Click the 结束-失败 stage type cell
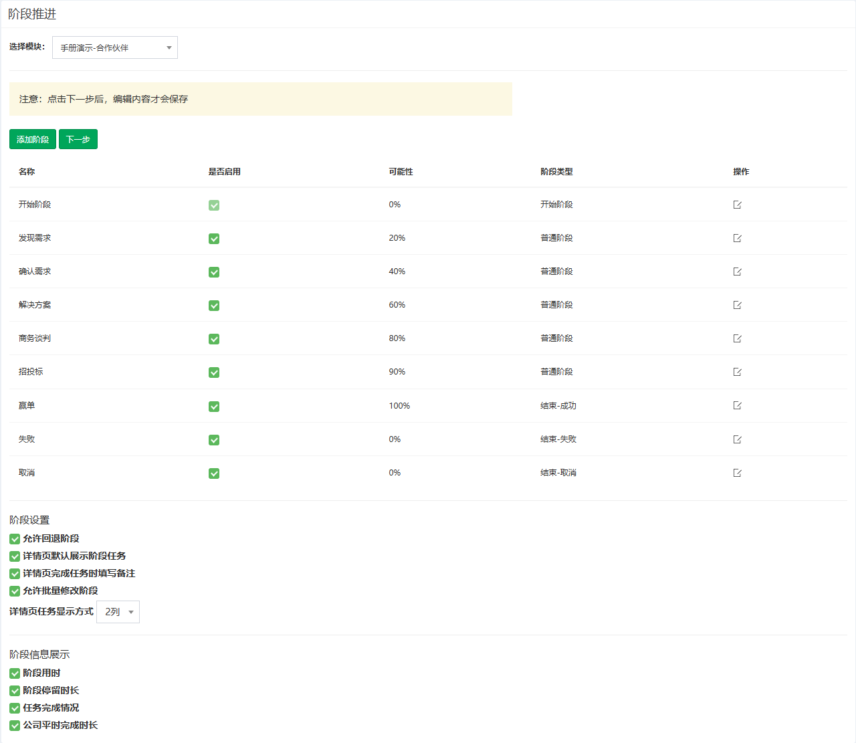The width and height of the screenshot is (856, 743). point(558,439)
